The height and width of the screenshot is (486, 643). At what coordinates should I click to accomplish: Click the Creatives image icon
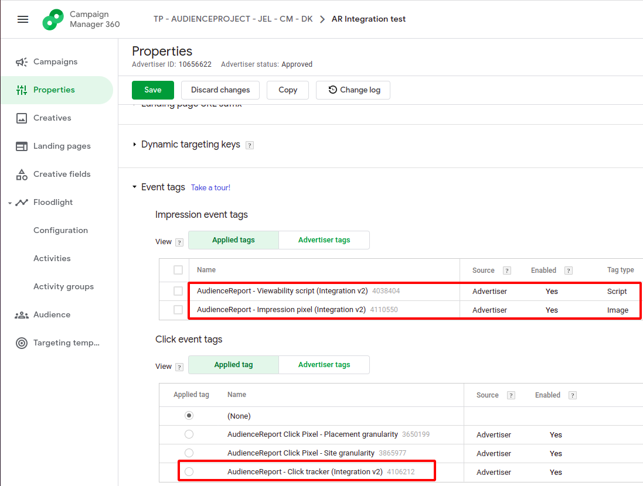click(22, 118)
